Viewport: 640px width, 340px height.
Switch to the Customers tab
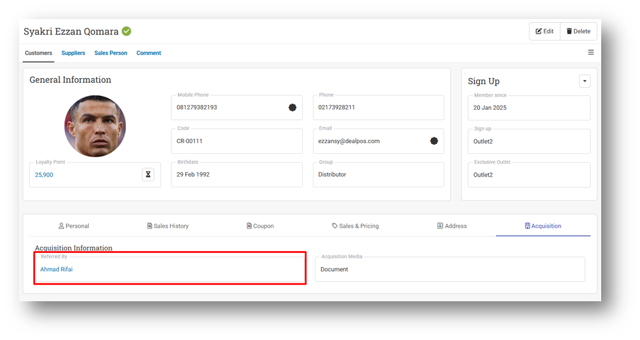click(38, 53)
